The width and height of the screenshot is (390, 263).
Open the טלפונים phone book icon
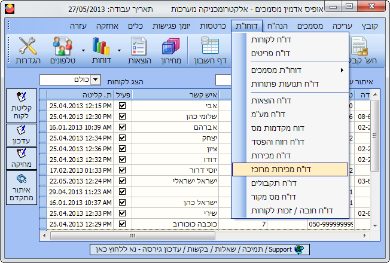coord(63,50)
